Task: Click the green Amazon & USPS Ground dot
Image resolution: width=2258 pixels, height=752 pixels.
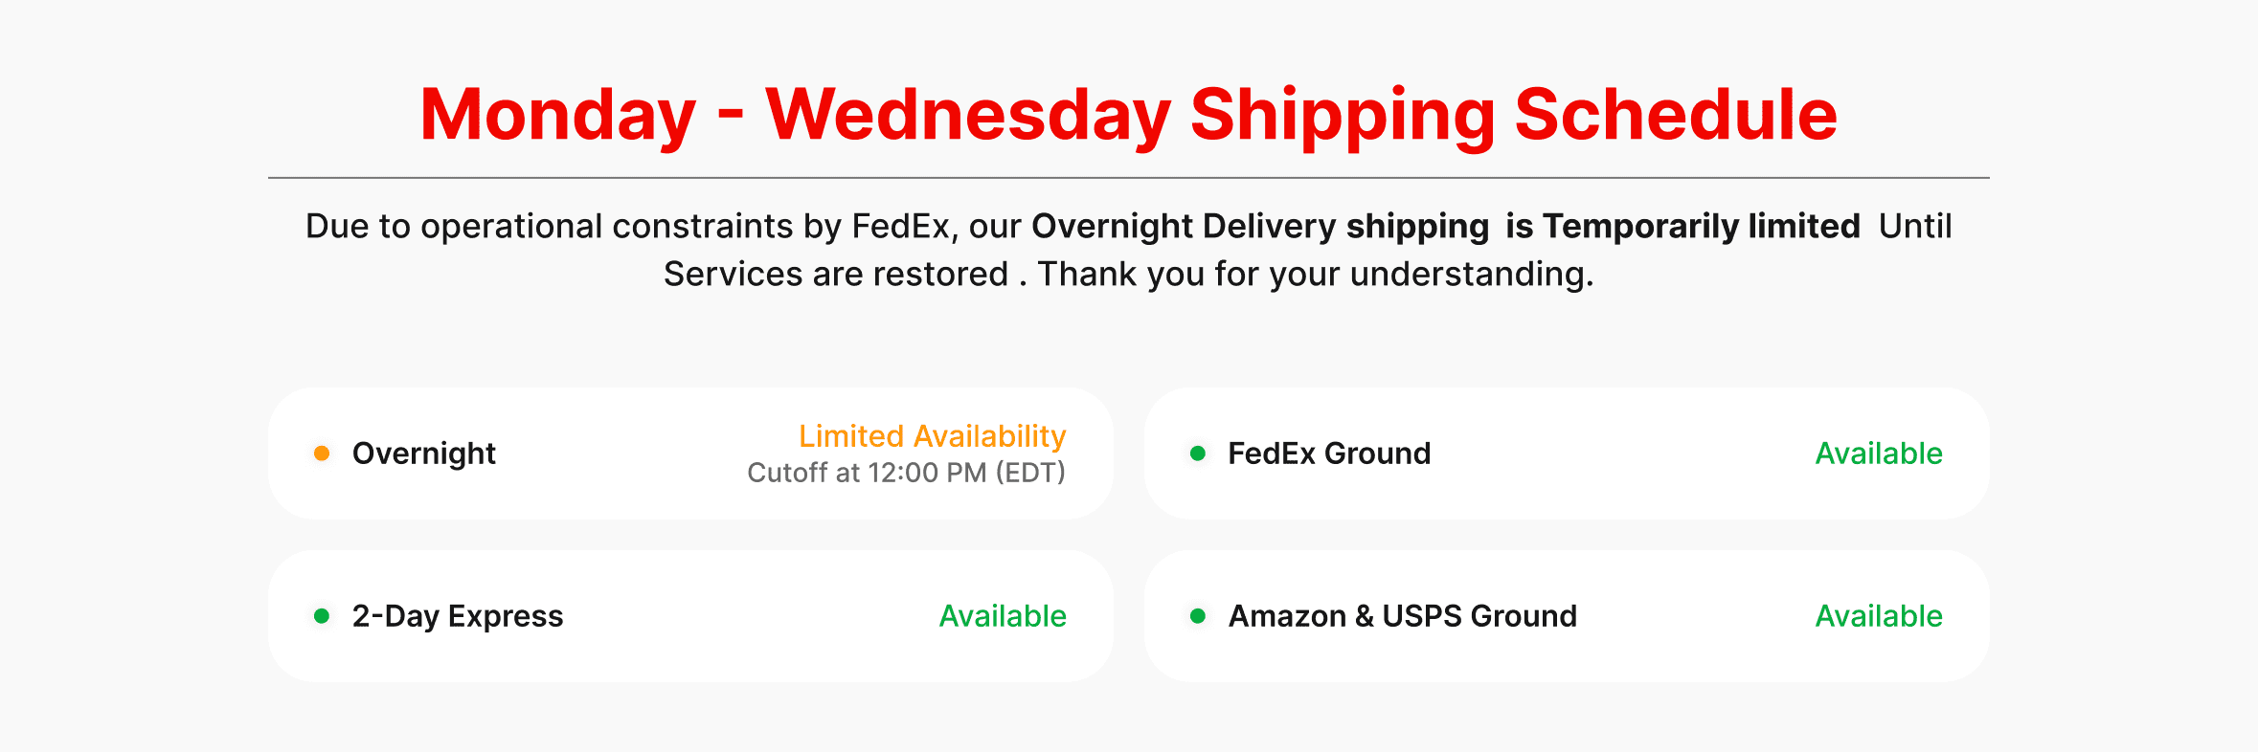Action: [x=1197, y=616]
